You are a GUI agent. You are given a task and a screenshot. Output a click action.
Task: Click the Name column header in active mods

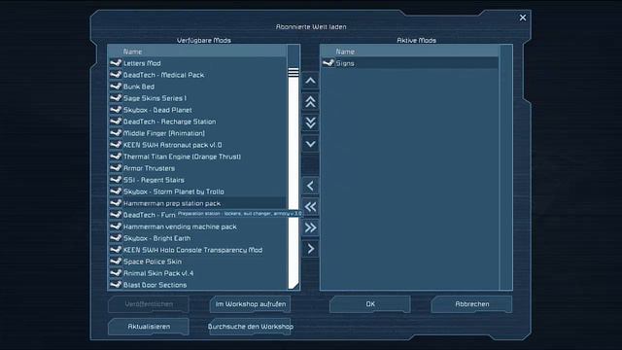(x=410, y=52)
